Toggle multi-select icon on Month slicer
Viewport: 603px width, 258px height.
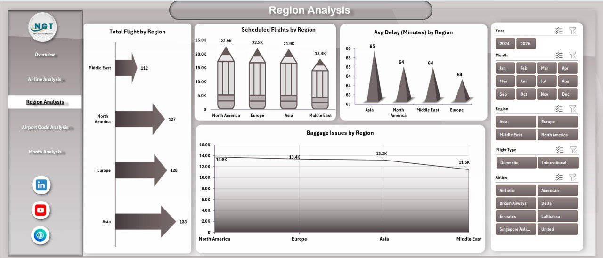(x=559, y=56)
